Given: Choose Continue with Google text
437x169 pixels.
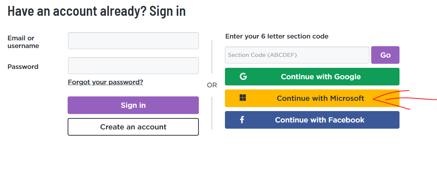Looking at the screenshot, I should coord(321,77).
